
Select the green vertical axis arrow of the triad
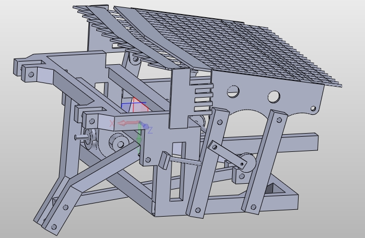139,134
